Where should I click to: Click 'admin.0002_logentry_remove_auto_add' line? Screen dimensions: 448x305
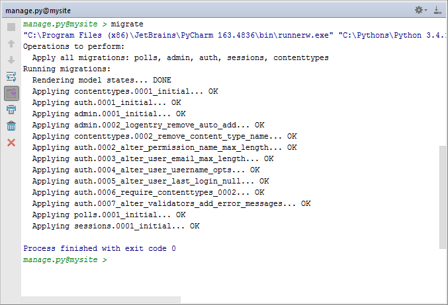point(148,125)
